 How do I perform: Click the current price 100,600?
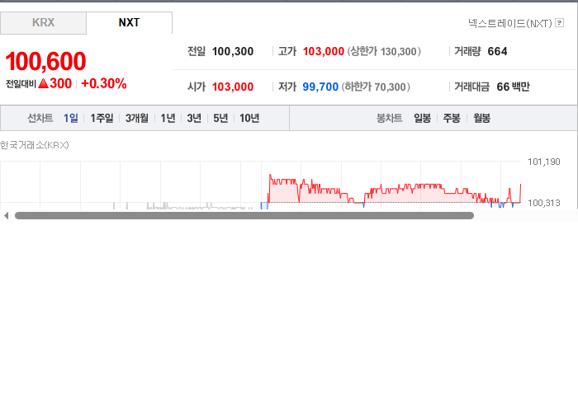pyautogui.click(x=45, y=61)
